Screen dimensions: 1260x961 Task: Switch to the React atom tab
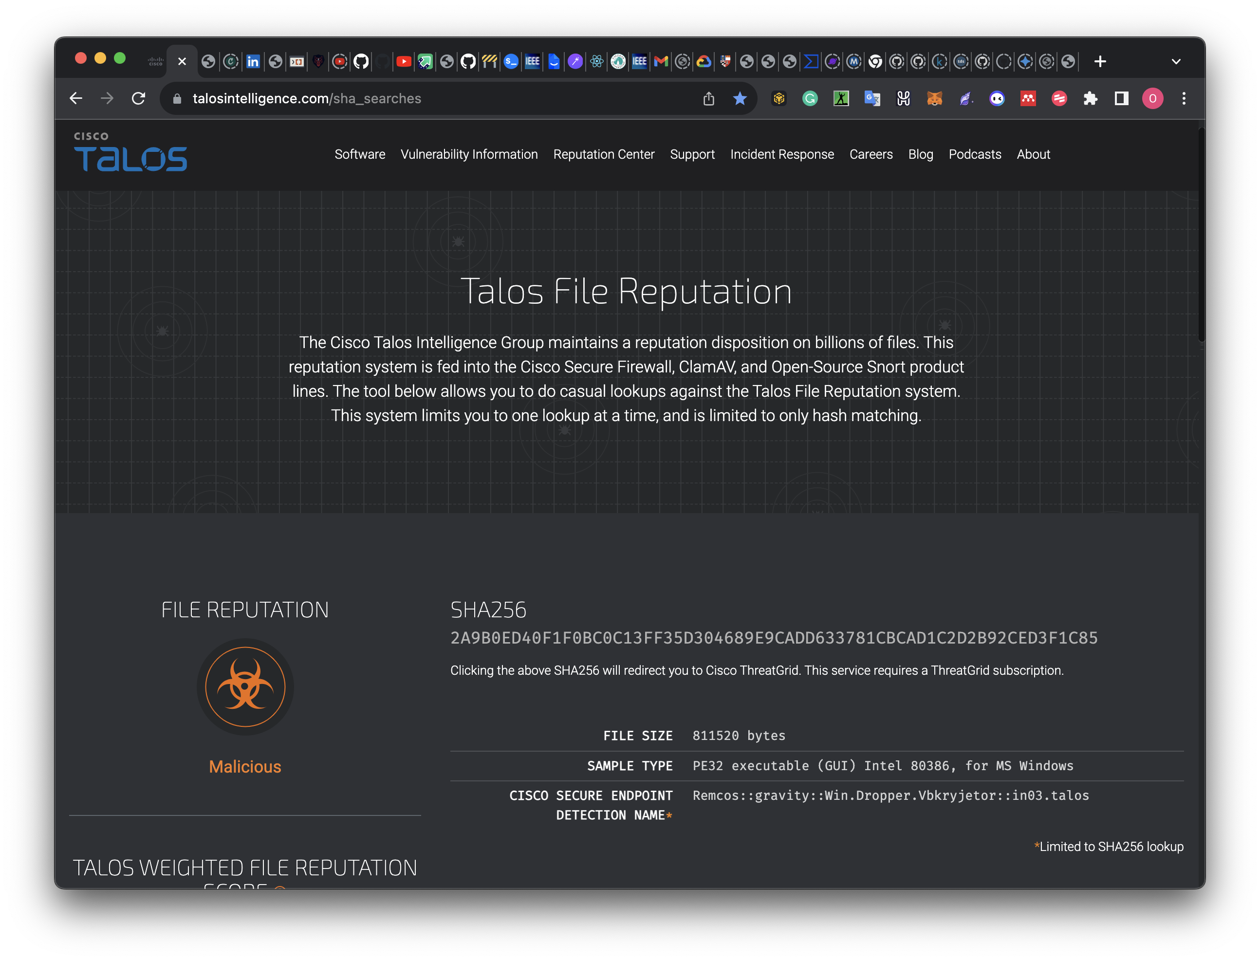click(x=596, y=61)
